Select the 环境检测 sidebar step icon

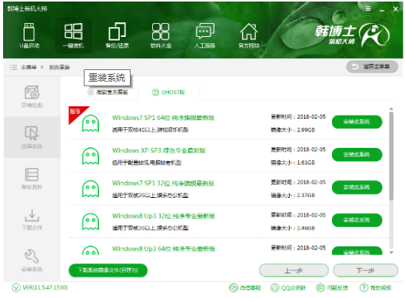tap(32, 92)
